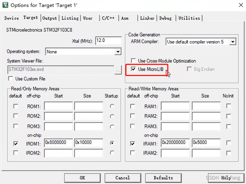The width and height of the screenshot is (246, 184).
Task: Click the STM32F103xx.svd file field
Action: tap(61, 70)
